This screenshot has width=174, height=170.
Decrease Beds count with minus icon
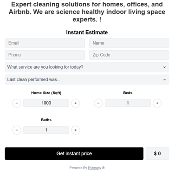(x=98, y=103)
